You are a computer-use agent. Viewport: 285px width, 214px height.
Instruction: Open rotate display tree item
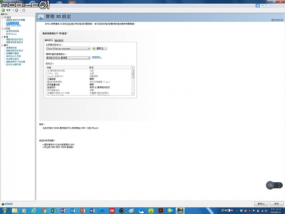coord(12,53)
